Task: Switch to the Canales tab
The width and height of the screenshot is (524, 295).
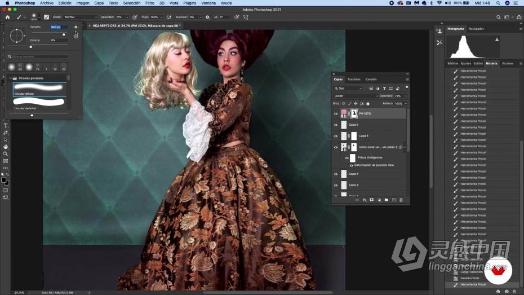Action: point(371,80)
